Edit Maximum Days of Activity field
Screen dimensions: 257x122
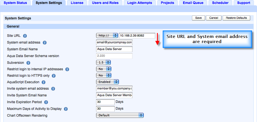(105, 109)
